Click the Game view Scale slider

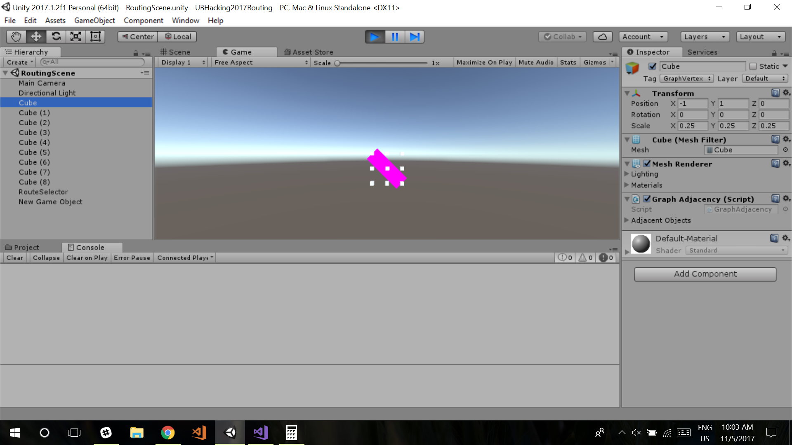pyautogui.click(x=382, y=63)
